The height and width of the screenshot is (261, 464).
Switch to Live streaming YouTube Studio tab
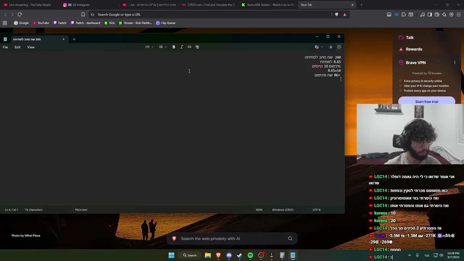coord(30,5)
